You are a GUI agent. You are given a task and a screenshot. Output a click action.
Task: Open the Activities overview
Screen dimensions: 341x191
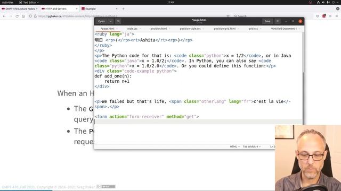click(7, 2)
